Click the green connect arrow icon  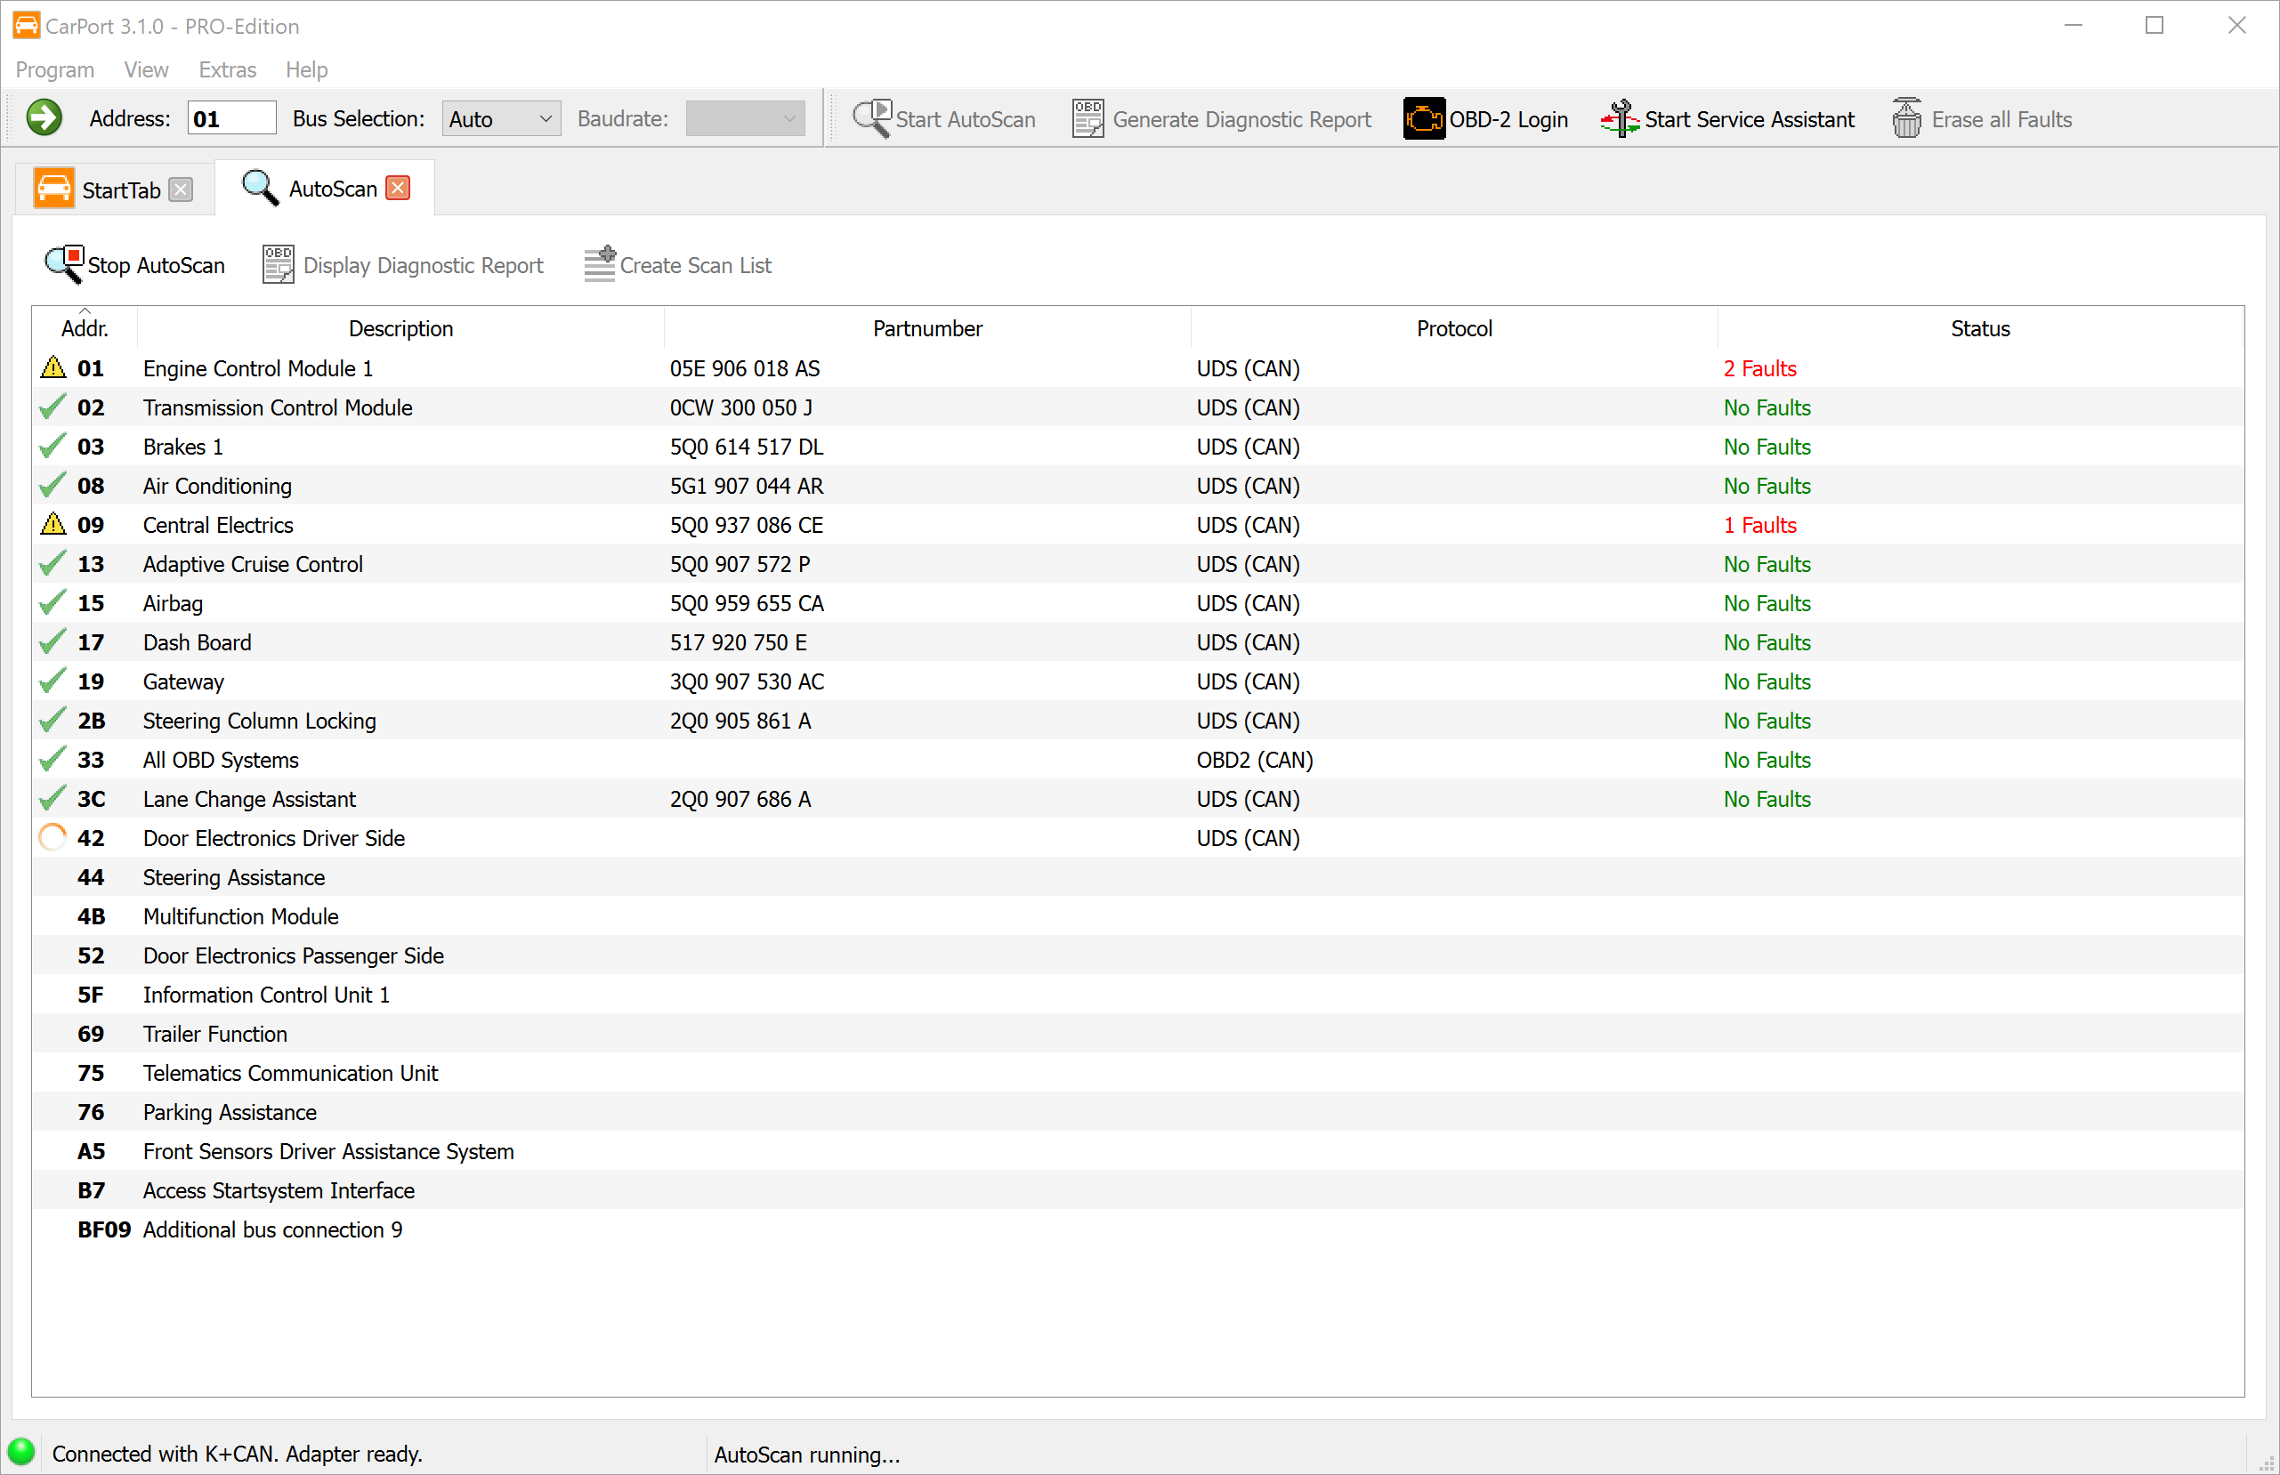click(44, 119)
